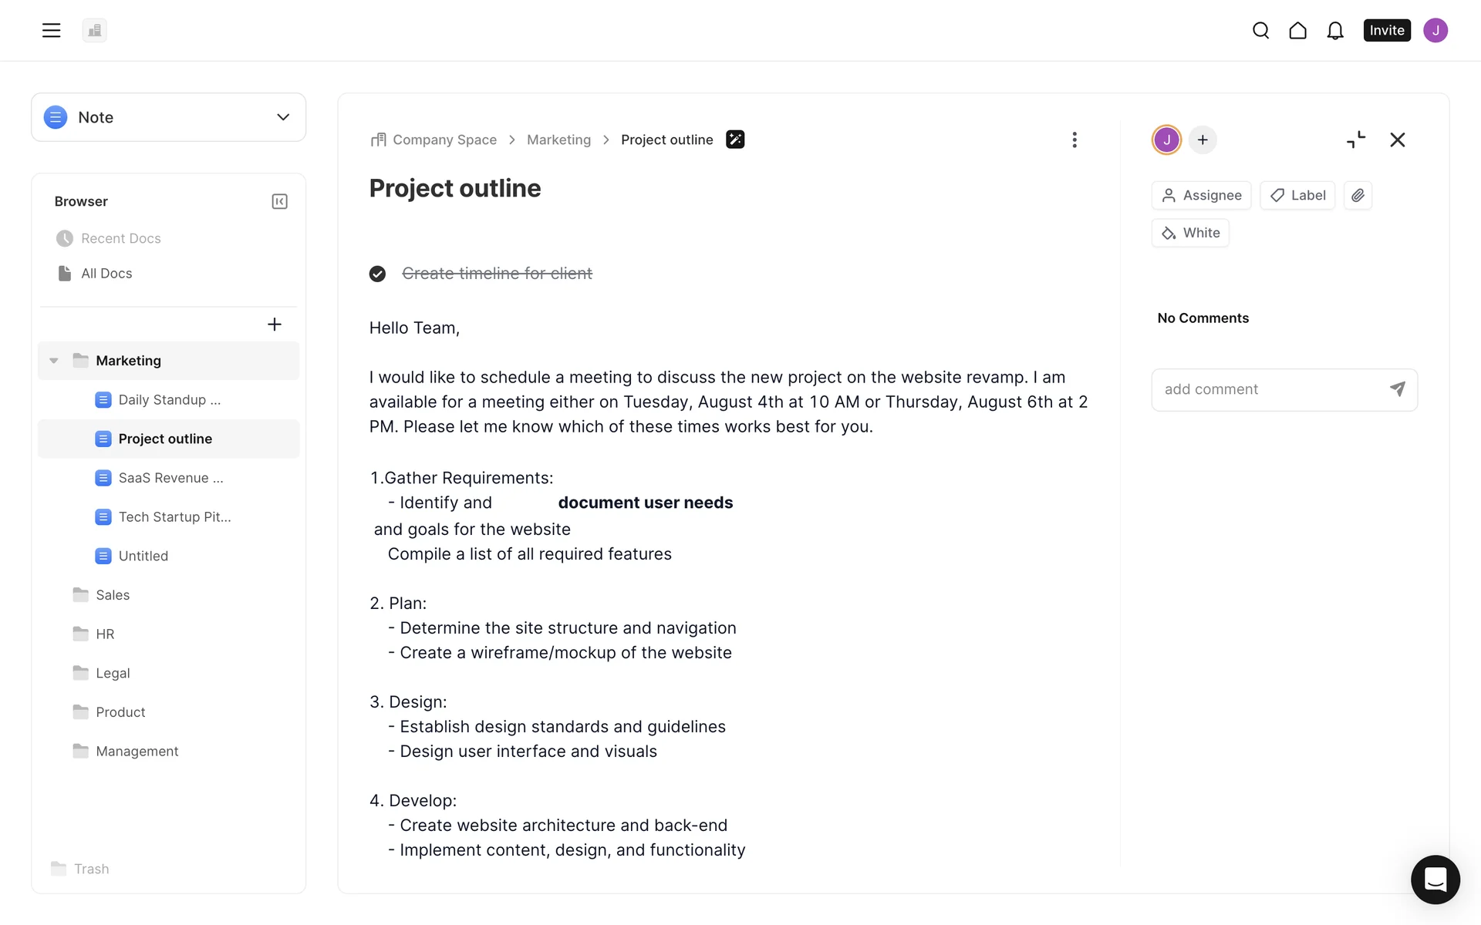Open the SaaS Revenue document
1481x925 pixels.
[170, 478]
